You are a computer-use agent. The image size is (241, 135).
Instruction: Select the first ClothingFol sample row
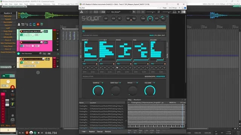pyautogui.click(x=102, y=106)
